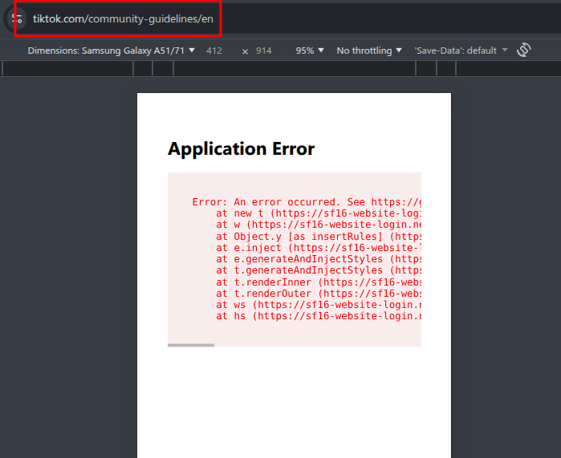Click the 'at e.generateAndInjectStyles' line
Image resolution: width=561 pixels, height=458 pixels.
click(319, 259)
